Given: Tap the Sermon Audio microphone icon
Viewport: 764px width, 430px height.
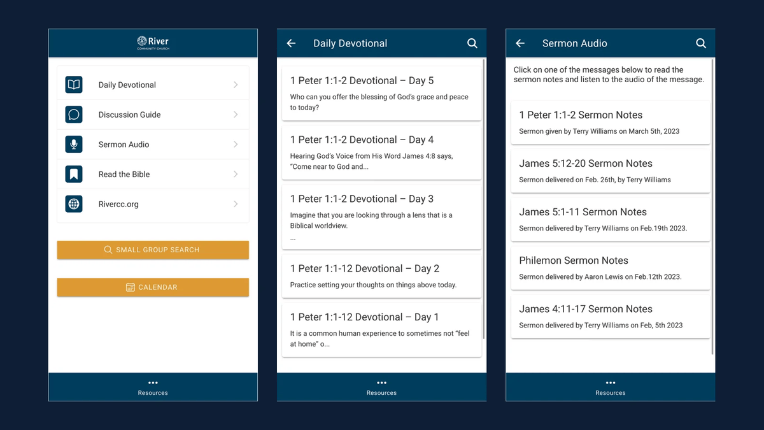Looking at the screenshot, I should [74, 145].
